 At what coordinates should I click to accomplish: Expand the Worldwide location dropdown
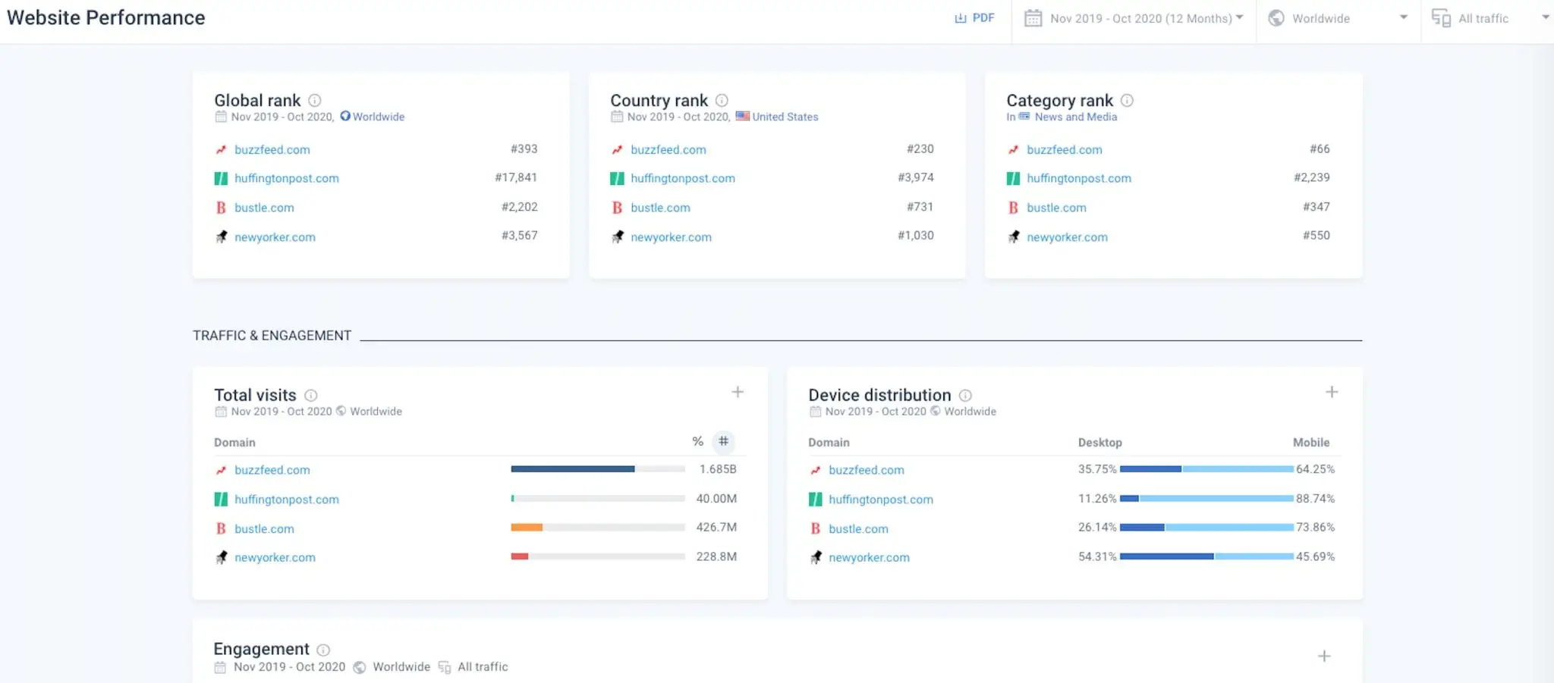tap(1405, 17)
